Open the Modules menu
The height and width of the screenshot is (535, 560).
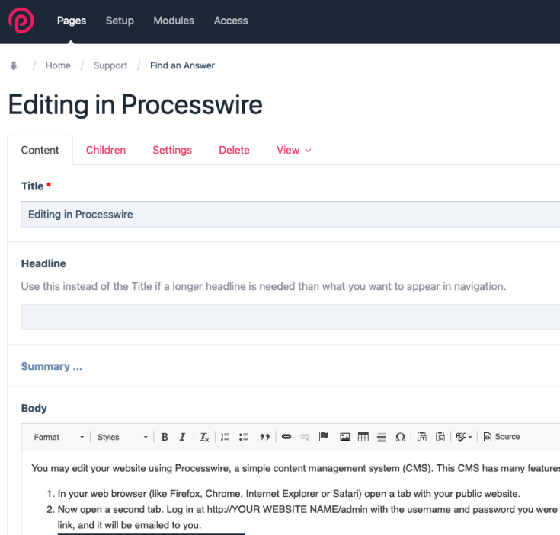[174, 21]
